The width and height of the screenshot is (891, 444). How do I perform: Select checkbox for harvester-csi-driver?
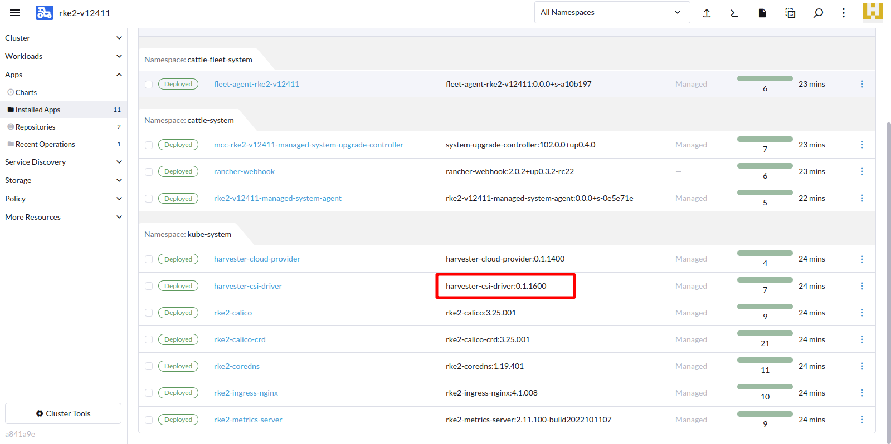pyautogui.click(x=149, y=286)
